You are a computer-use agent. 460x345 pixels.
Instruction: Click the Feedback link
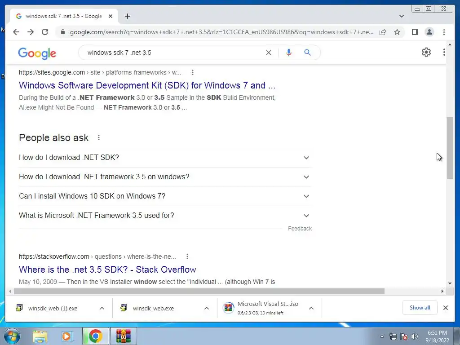(300, 229)
